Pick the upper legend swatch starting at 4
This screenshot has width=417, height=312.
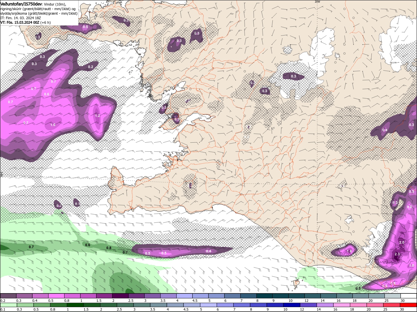(x=184, y=296)
